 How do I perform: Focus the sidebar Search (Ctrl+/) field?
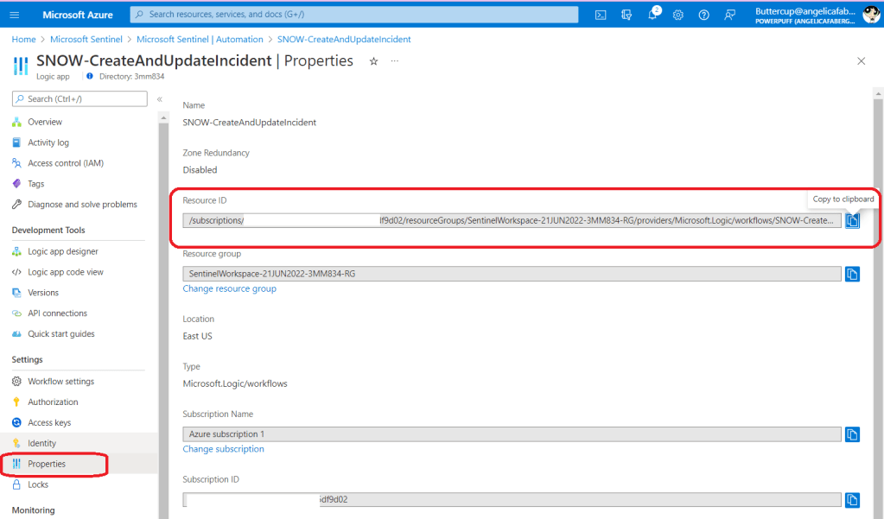click(x=79, y=99)
